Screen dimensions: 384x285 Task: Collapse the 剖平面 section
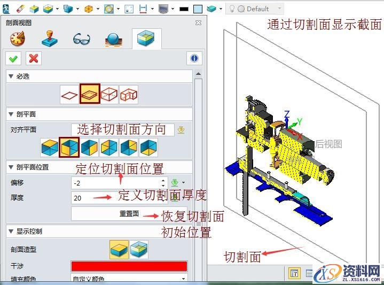tap(11, 114)
